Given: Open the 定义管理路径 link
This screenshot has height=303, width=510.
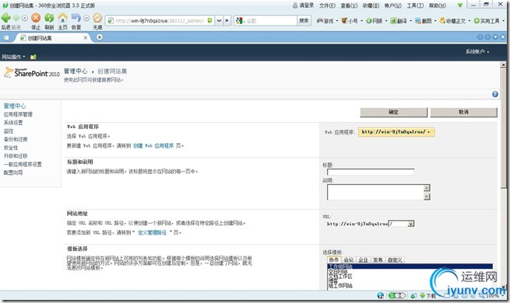Looking at the screenshot, I should [x=152, y=232].
